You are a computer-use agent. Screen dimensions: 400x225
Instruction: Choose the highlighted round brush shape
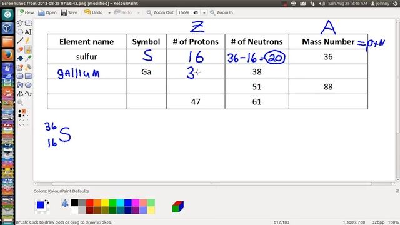point(24,111)
